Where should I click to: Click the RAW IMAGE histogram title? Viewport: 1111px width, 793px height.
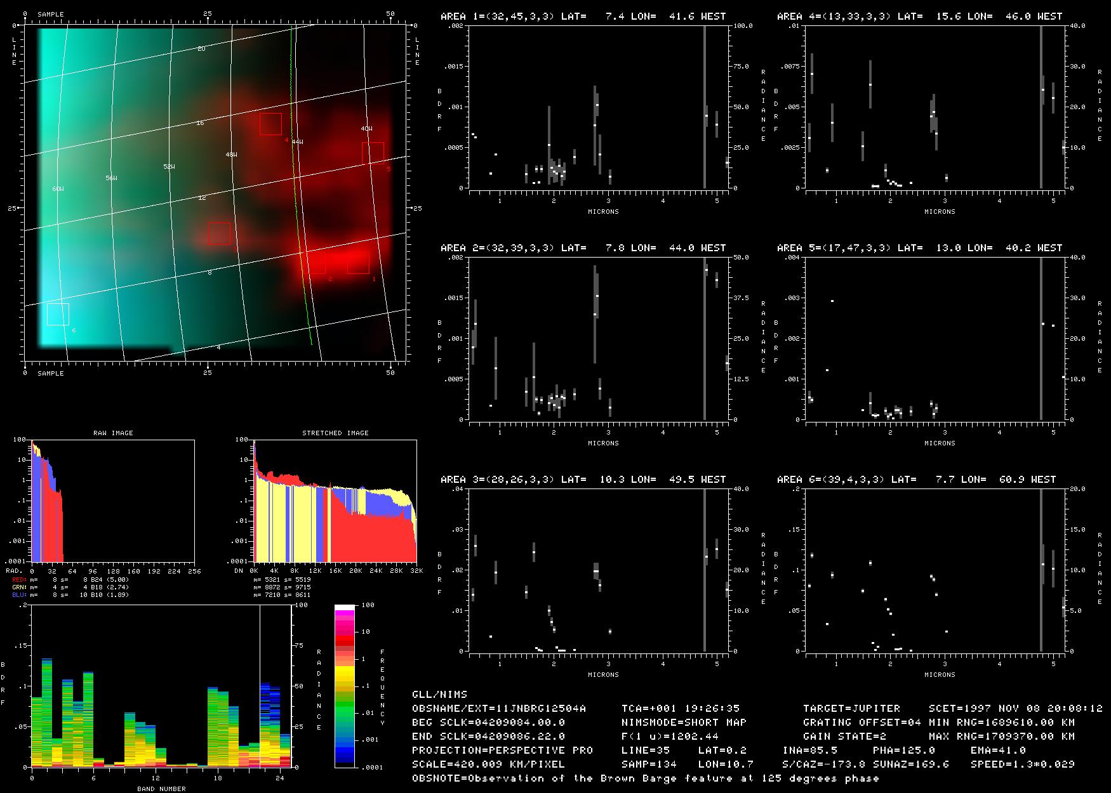coord(113,433)
